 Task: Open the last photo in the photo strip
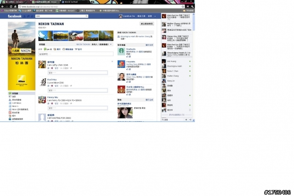(106, 36)
